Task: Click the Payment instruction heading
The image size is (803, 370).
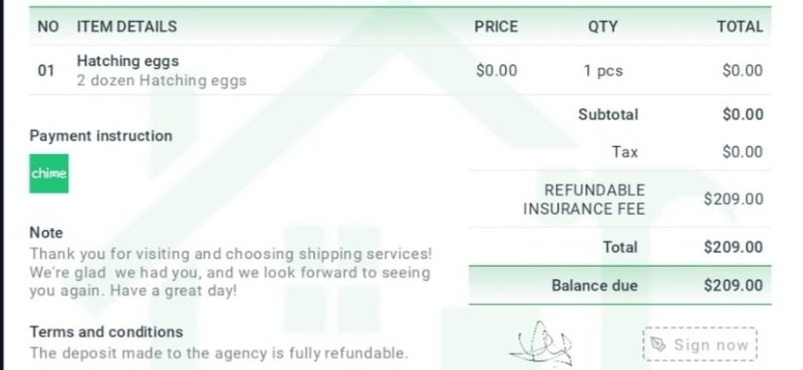Action: [x=101, y=136]
